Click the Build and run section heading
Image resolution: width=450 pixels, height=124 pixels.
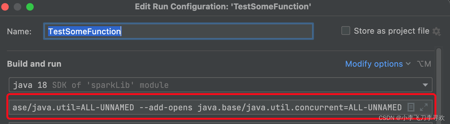pyautogui.click(x=34, y=64)
